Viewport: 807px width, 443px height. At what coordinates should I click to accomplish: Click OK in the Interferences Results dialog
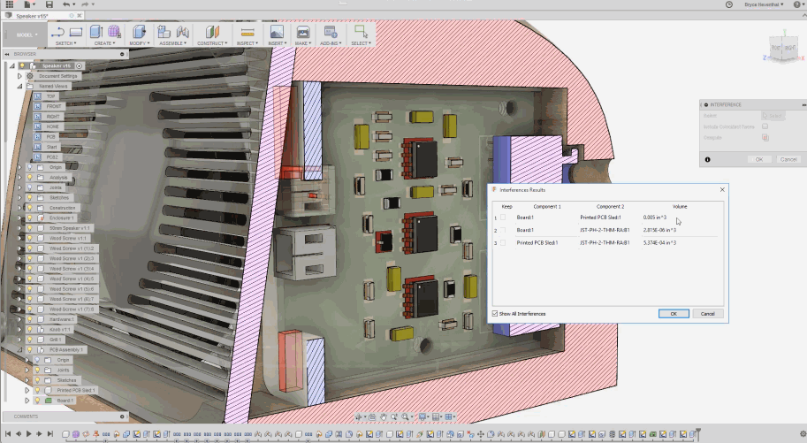[x=674, y=314]
